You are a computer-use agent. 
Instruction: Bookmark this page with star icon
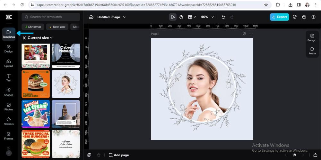pyautogui.click(x=266, y=5)
